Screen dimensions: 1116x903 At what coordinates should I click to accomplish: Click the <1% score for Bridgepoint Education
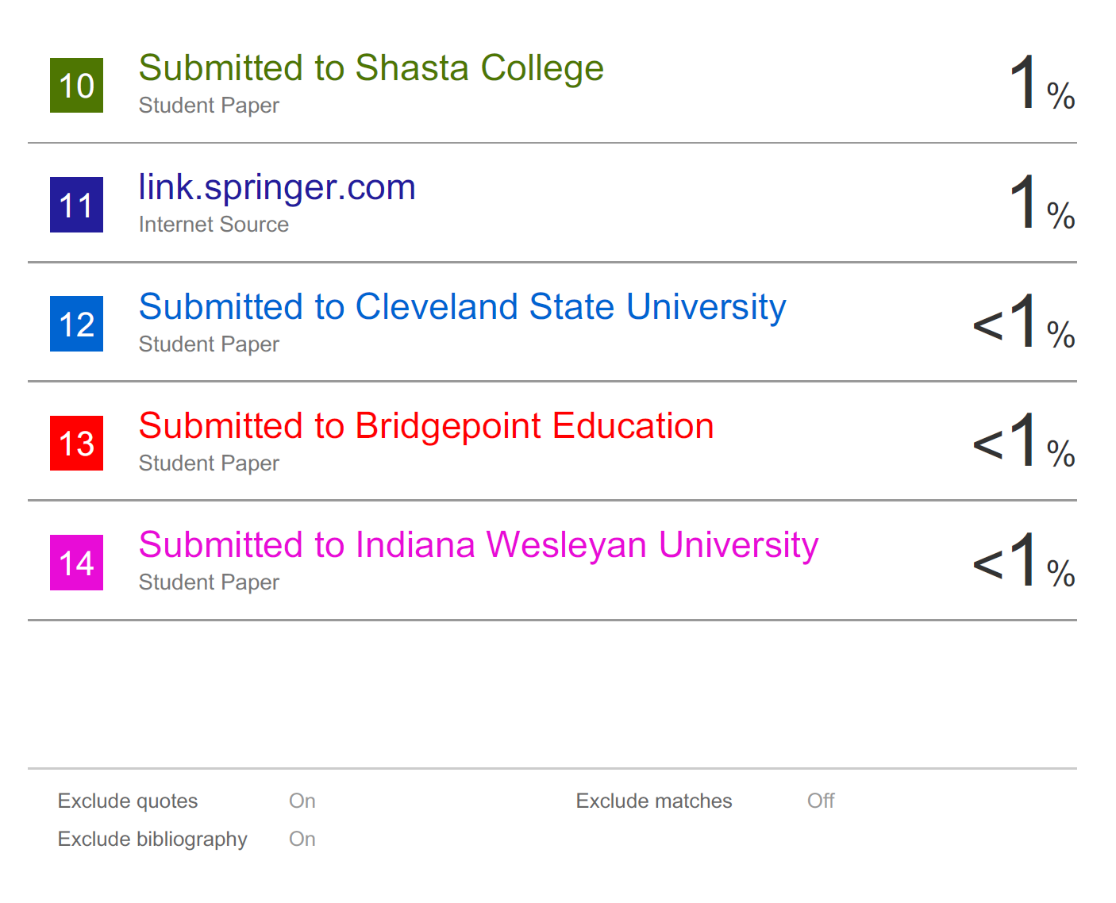pyautogui.click(x=1024, y=440)
